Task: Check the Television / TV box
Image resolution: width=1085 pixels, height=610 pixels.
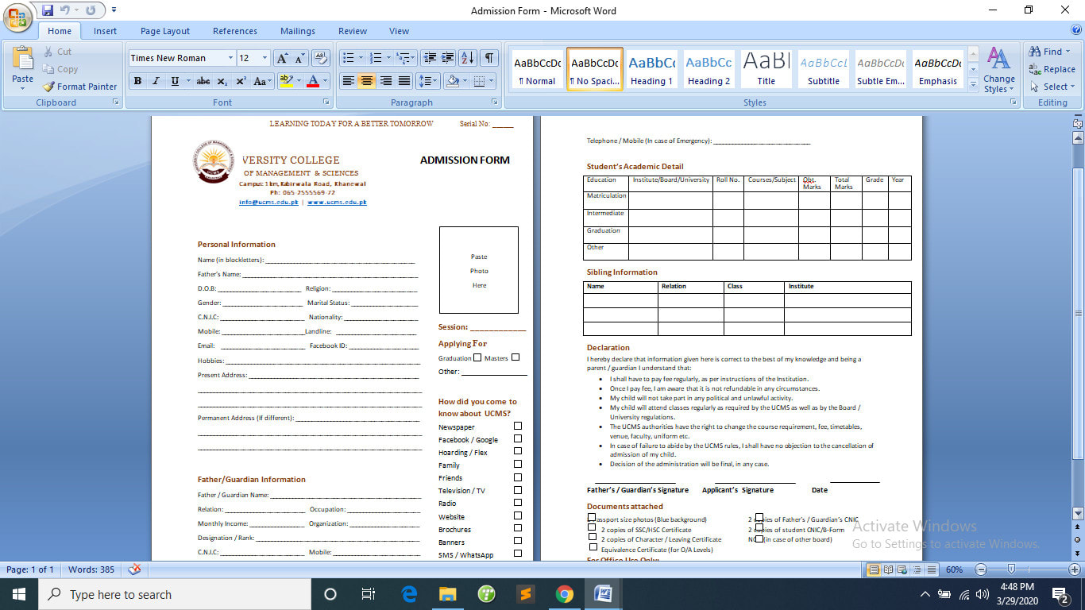Action: 518,490
